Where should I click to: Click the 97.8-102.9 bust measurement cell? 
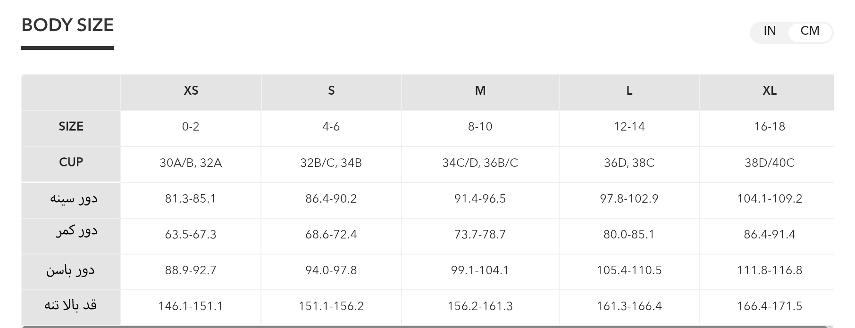629,199
